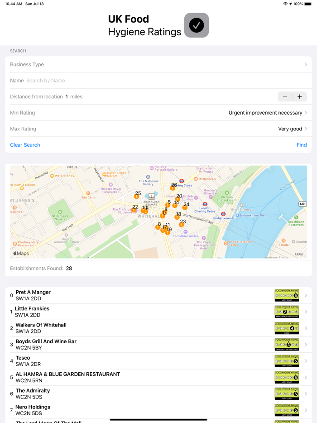Open the Legal link on map
The width and height of the screenshot is (317, 423).
298,254
